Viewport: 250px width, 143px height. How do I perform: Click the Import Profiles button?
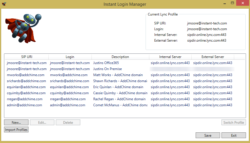tap(16, 130)
